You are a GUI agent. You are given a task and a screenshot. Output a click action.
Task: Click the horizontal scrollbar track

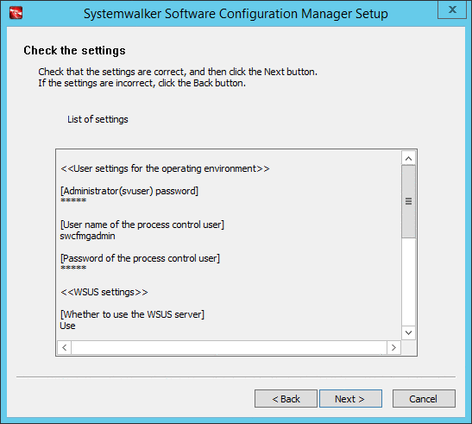[229, 347]
